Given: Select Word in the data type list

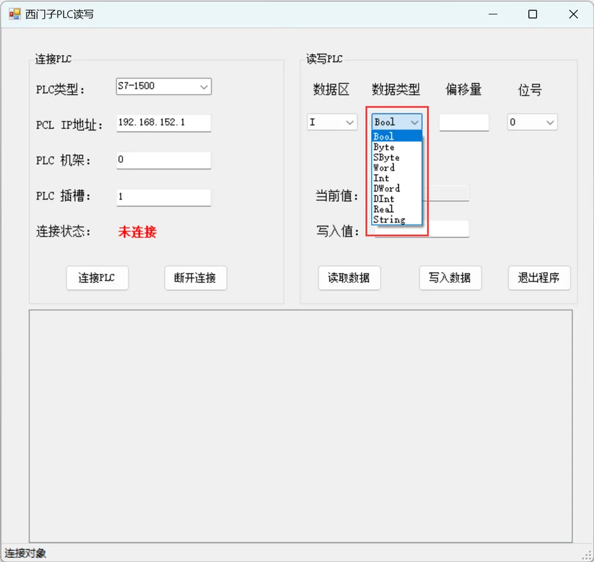Looking at the screenshot, I should pyautogui.click(x=396, y=168).
